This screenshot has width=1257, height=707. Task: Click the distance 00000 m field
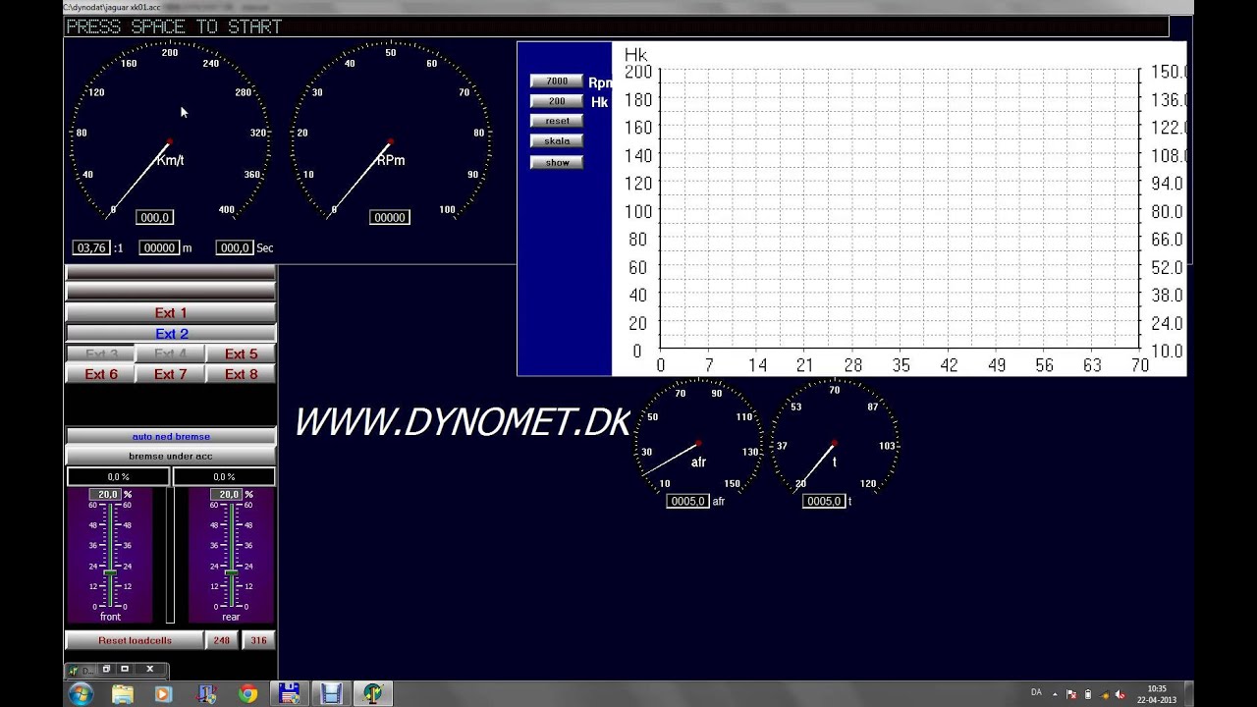(x=159, y=248)
